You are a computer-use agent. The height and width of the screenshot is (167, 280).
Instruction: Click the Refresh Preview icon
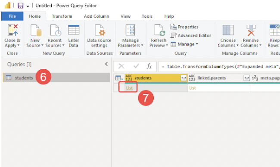tap(160, 30)
